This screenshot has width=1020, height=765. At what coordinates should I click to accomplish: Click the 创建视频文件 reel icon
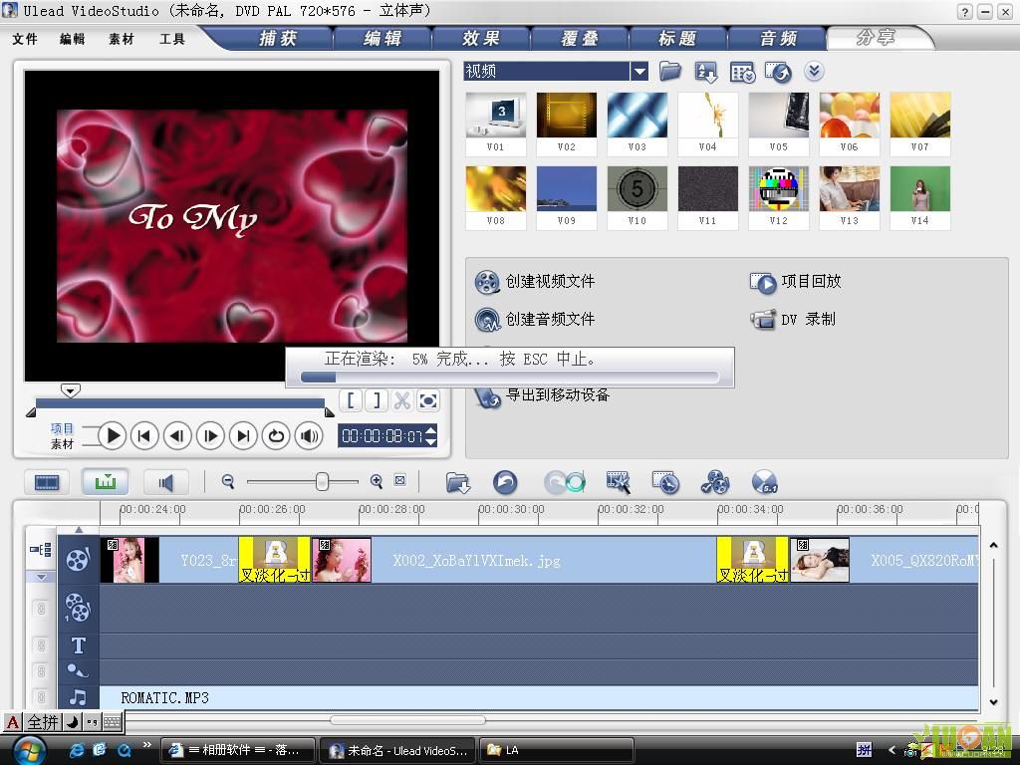486,282
